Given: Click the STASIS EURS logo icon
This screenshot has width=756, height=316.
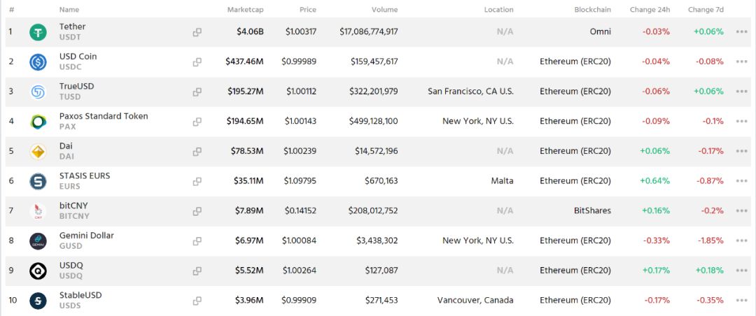Looking at the screenshot, I should [38, 182].
